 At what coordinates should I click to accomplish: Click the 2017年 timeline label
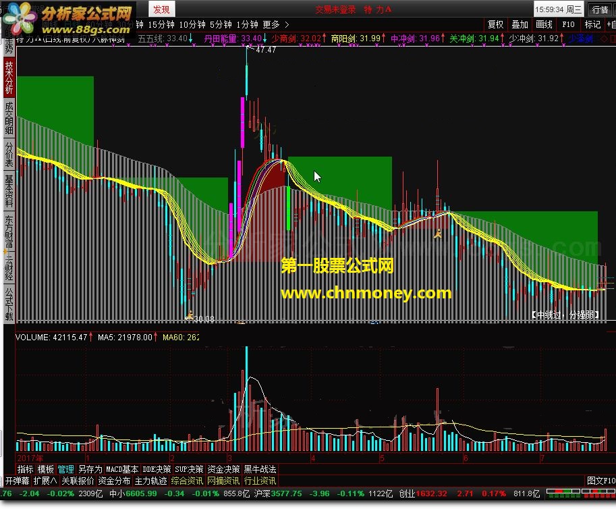[30, 458]
